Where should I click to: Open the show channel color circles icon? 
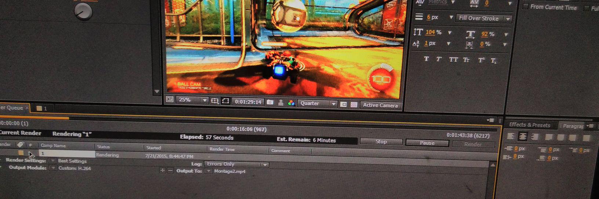click(291, 103)
